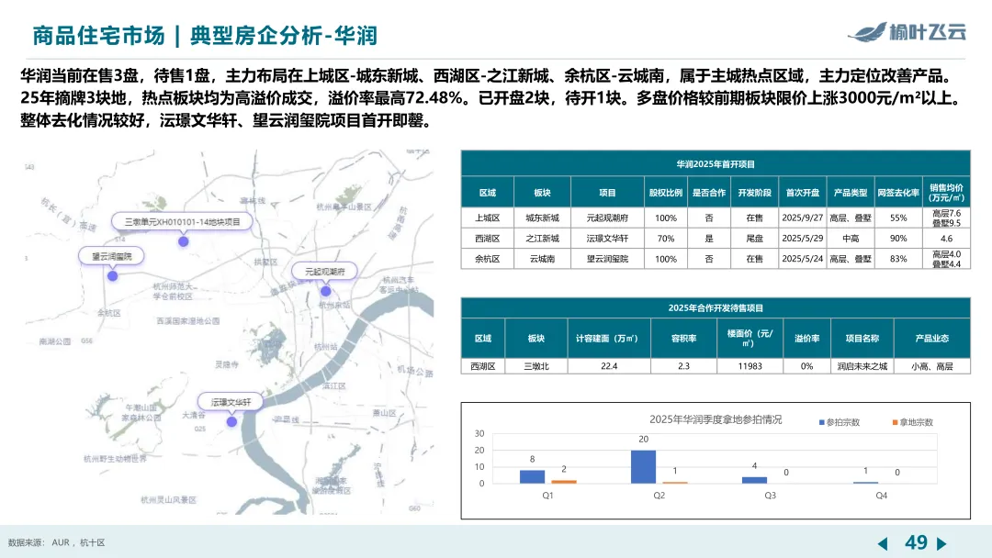Click the 参拍宗数 blue legend swatch

pos(821,422)
